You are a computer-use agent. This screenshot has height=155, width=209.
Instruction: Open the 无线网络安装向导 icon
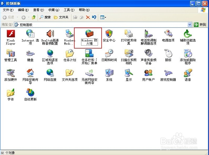point(89,73)
